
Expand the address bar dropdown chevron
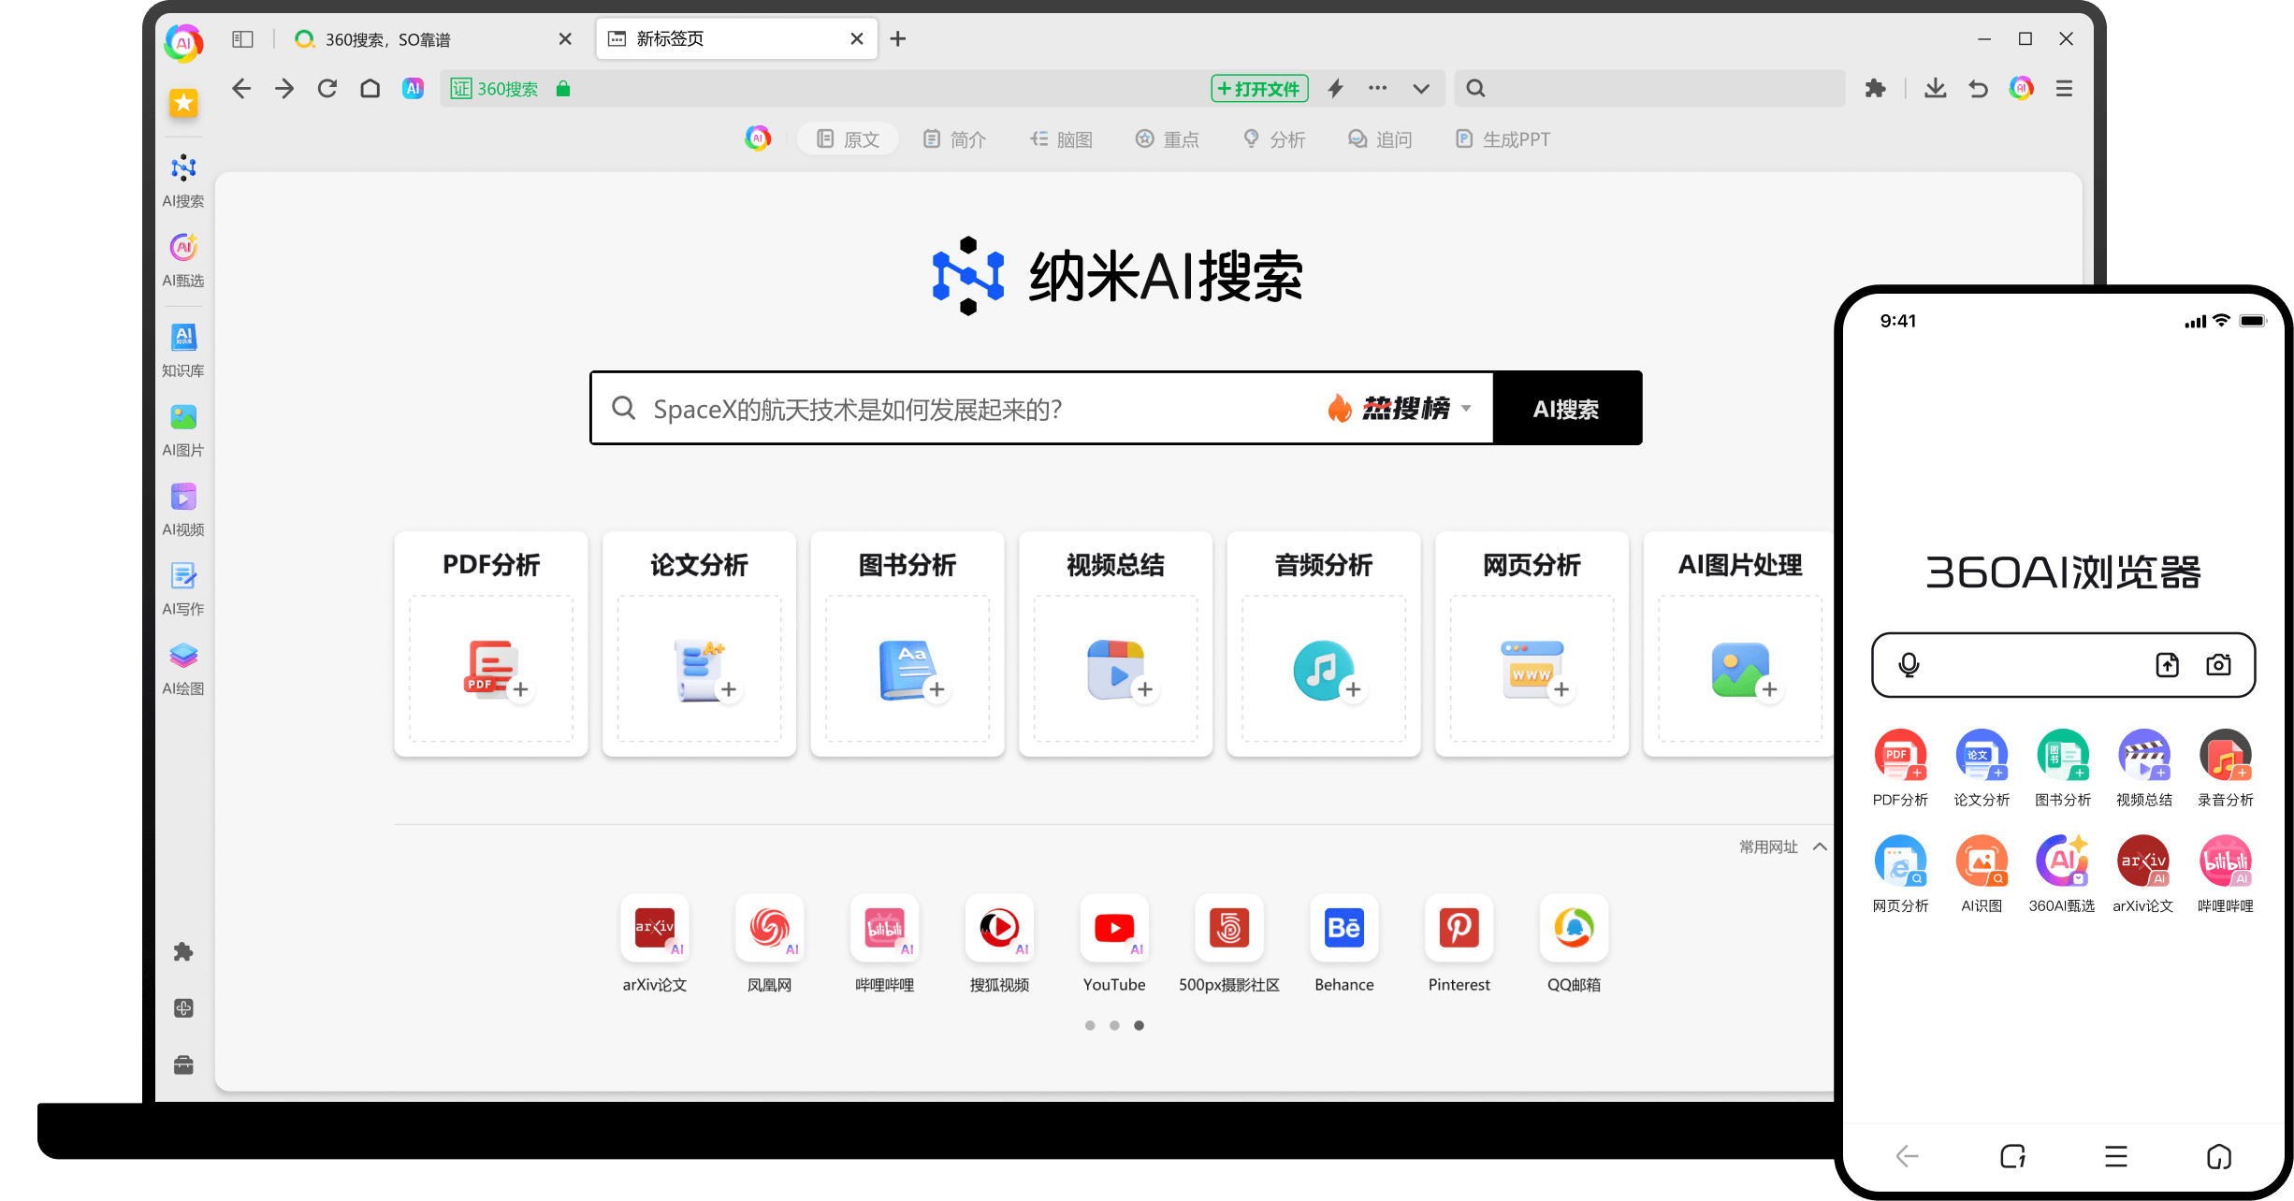pos(1421,89)
